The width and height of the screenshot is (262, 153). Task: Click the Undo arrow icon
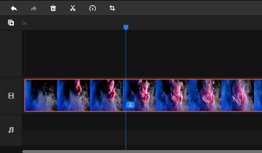coord(14,8)
